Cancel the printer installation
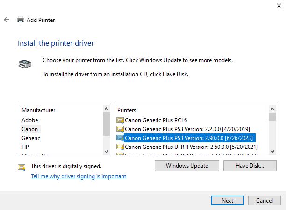The width and height of the screenshot is (286, 210). (x=265, y=200)
